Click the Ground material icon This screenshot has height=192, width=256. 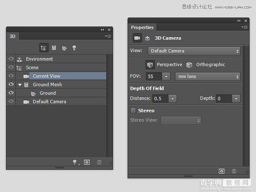coord(33,93)
